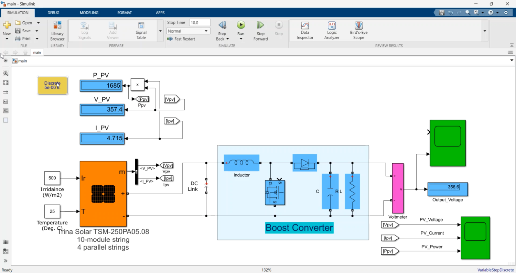
Task: Switch to the DEBUG tab
Action: click(53, 13)
